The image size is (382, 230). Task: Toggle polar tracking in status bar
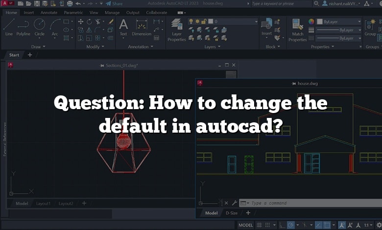(x=290, y=225)
